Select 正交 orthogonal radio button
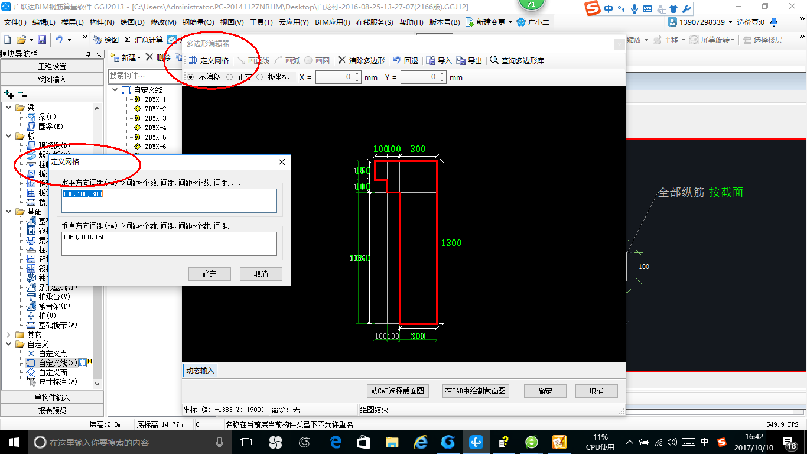The height and width of the screenshot is (454, 807). point(230,77)
